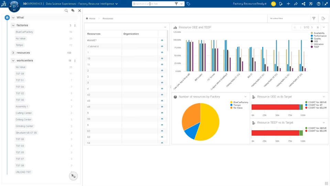330x186 pixels.
Task: Click the export icon right of filter funnel
Action: (x=323, y=19)
